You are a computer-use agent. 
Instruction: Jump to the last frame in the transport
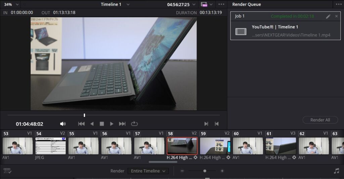pyautogui.click(x=122, y=124)
